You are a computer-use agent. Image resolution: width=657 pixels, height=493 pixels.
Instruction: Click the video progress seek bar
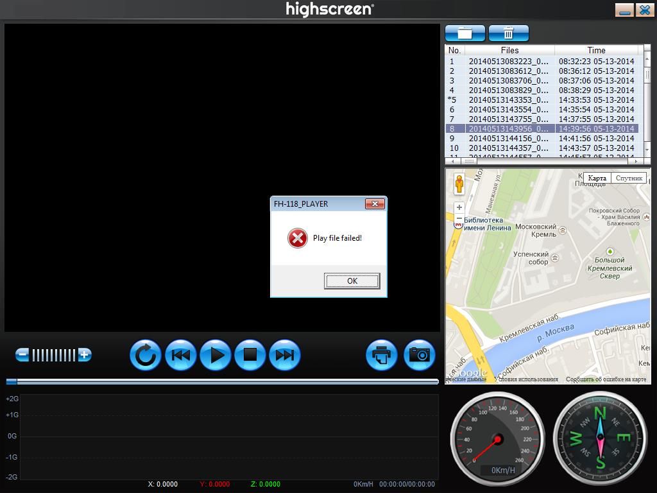(x=222, y=381)
